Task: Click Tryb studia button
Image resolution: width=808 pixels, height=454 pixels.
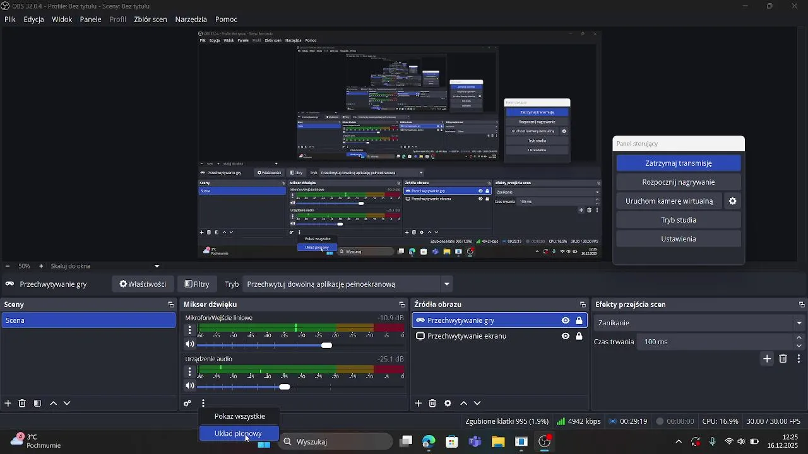Action: (x=679, y=220)
